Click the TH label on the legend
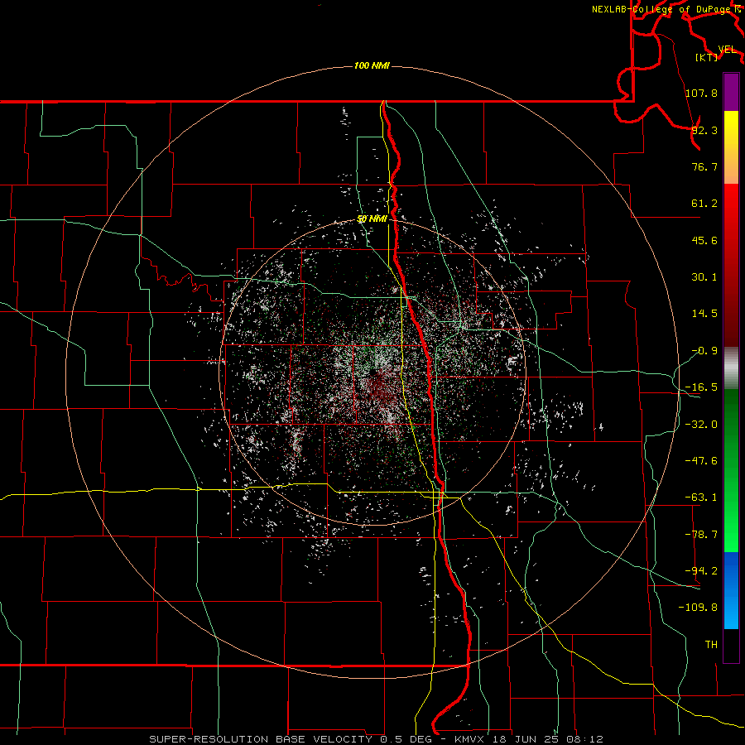 (711, 645)
